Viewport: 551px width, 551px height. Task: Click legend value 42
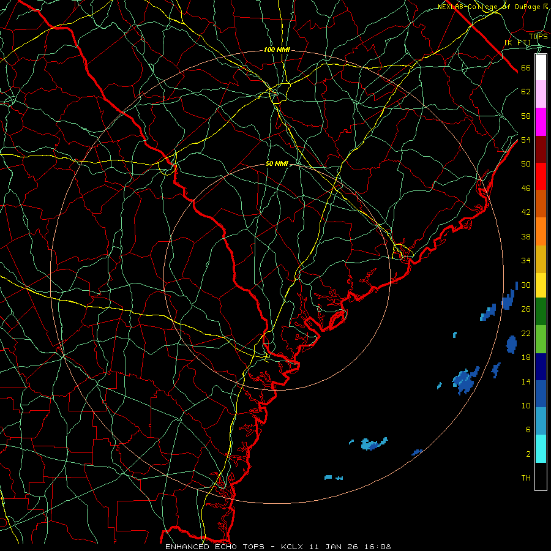(526, 212)
